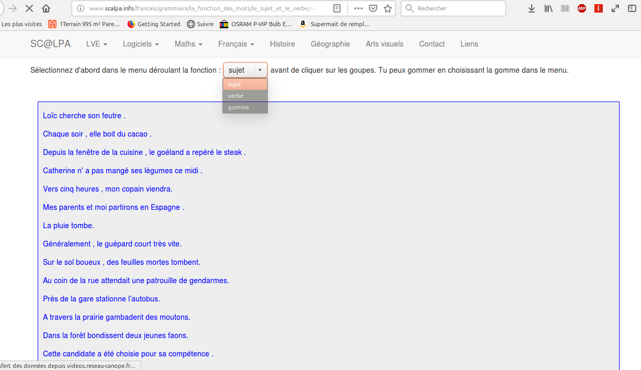
Task: Focus the URL address field
Action: coord(201,8)
